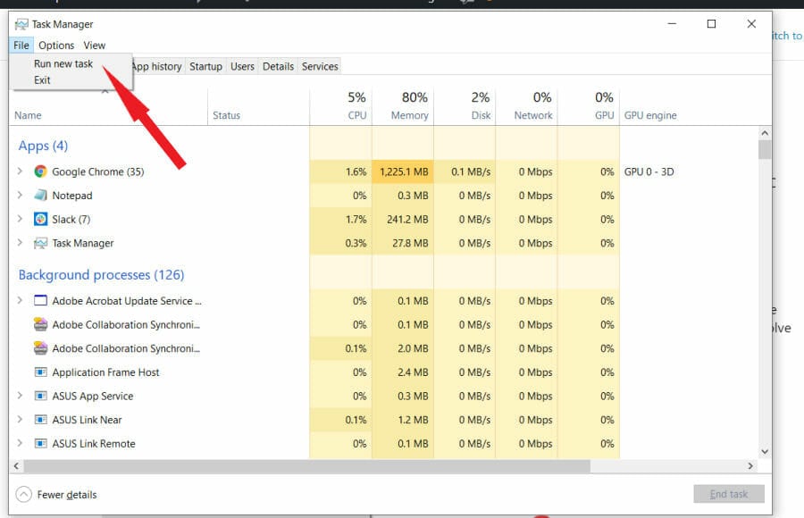Screen dimensions: 804x518
Task: Click the horizontal scrollbar right arrow
Action: 750,465
